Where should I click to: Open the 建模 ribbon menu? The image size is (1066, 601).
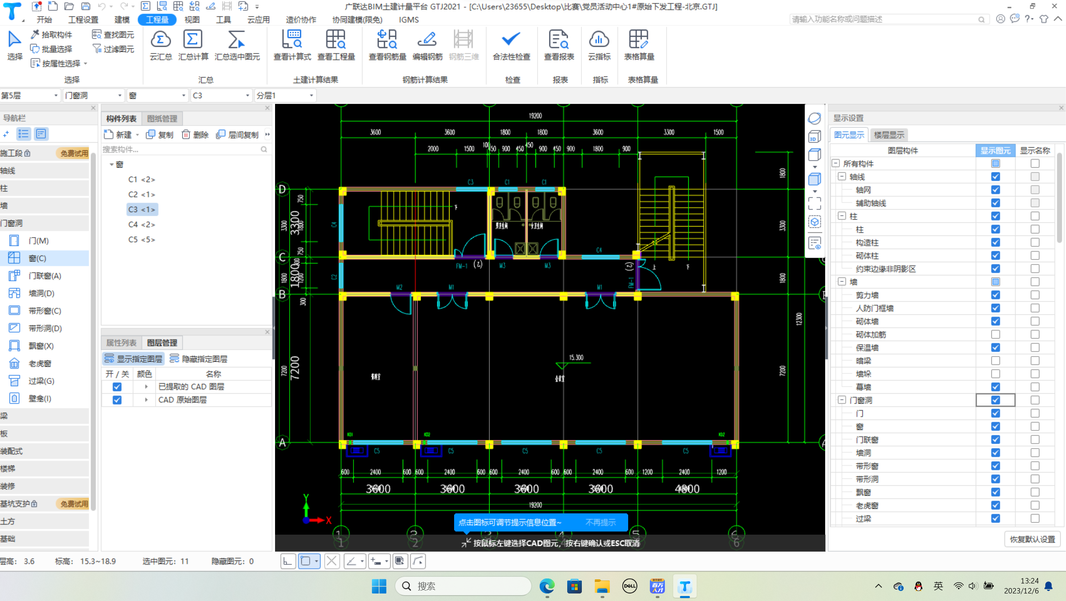[122, 20]
